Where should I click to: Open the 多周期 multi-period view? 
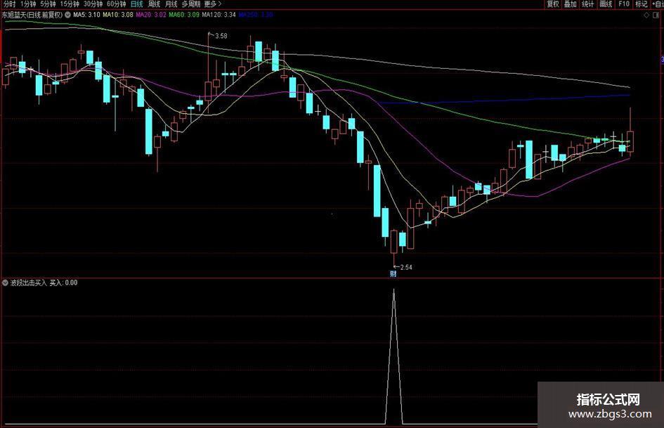pos(190,4)
